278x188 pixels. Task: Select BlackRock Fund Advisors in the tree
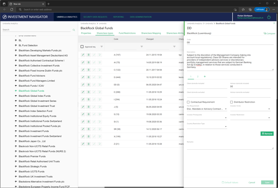click(x=32, y=76)
